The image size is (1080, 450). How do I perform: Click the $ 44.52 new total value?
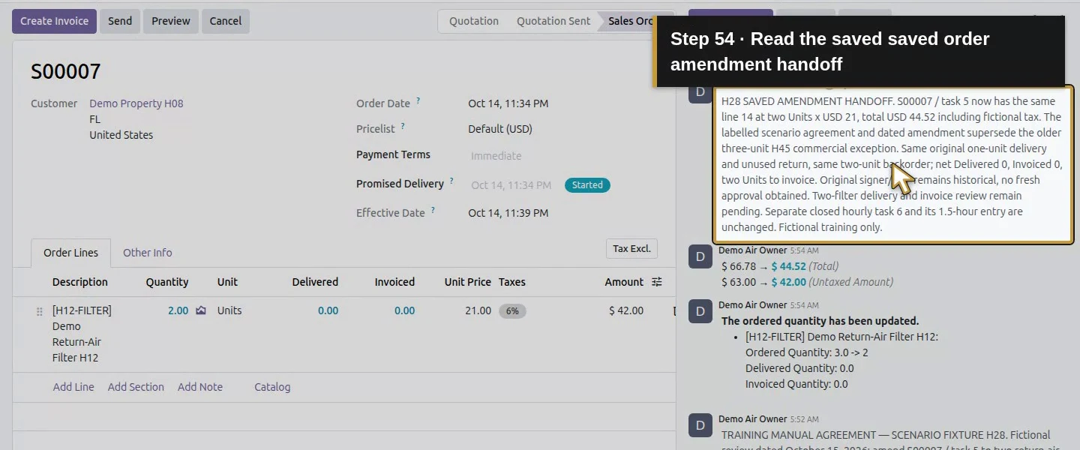[x=788, y=266]
